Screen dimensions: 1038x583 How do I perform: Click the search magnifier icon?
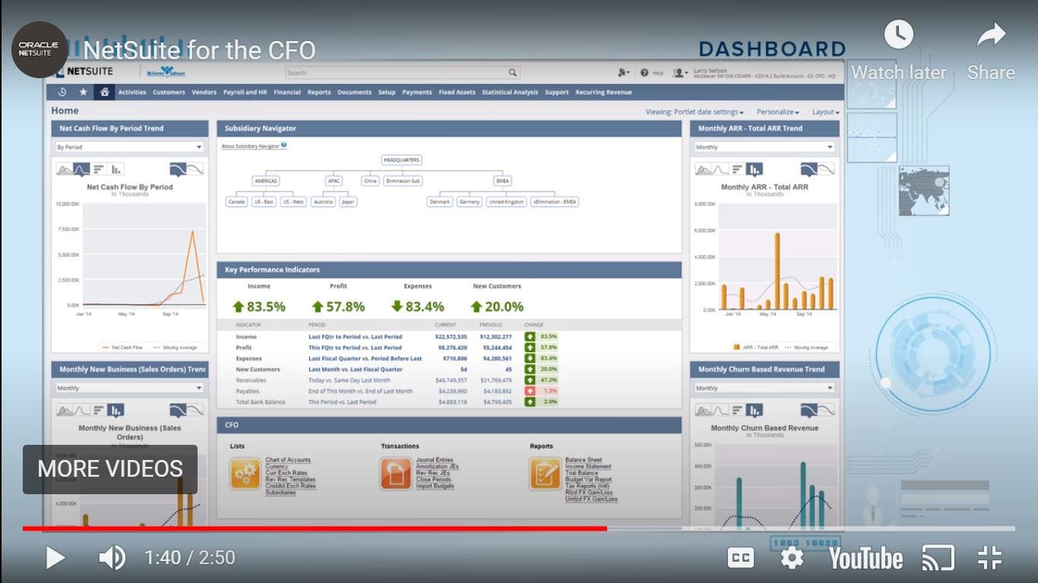point(513,73)
